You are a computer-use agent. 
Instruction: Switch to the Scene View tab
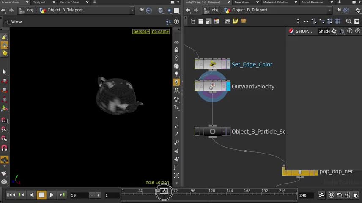[x=11, y=2]
